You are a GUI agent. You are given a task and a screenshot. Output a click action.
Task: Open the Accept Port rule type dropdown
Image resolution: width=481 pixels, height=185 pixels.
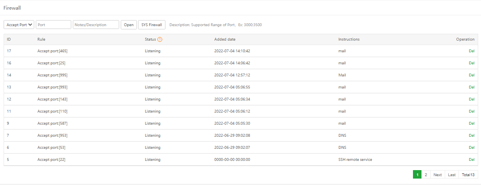[x=19, y=25]
